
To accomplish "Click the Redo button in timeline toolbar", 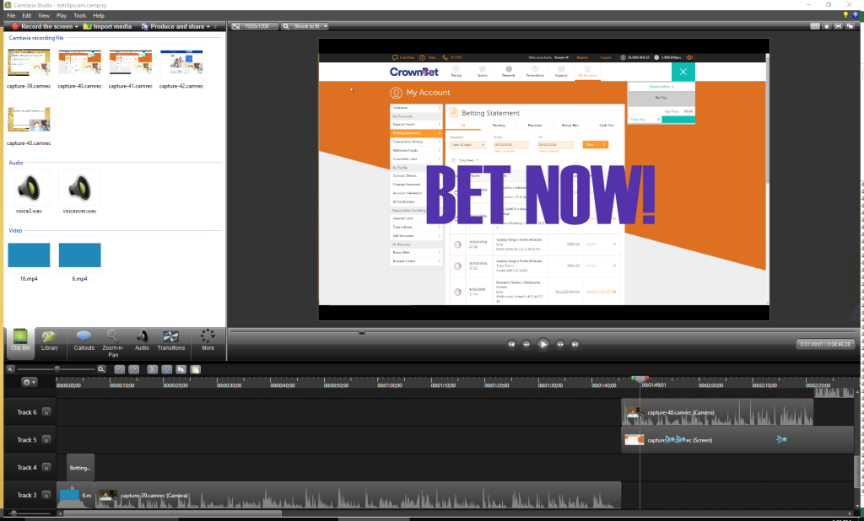I will point(134,369).
